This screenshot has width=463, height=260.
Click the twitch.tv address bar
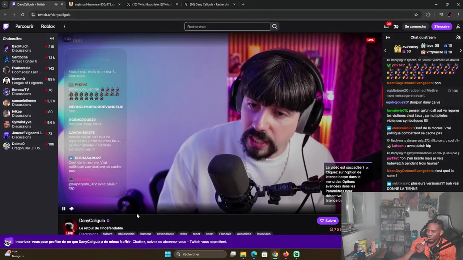point(221,14)
